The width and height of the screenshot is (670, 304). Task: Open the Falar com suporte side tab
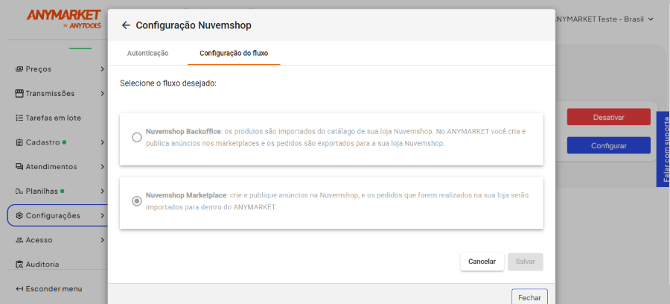[663, 149]
